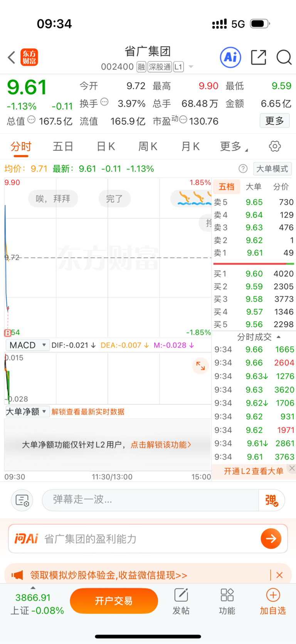Switch to 分时 chart tab
Image resolution: width=296 pixels, height=644 pixels.
coord(21,147)
